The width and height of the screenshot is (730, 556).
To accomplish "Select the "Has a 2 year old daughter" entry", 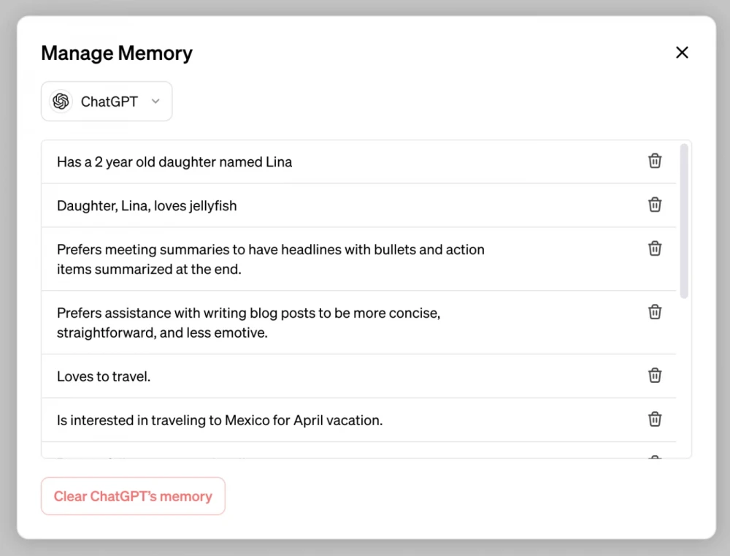I will [x=174, y=162].
